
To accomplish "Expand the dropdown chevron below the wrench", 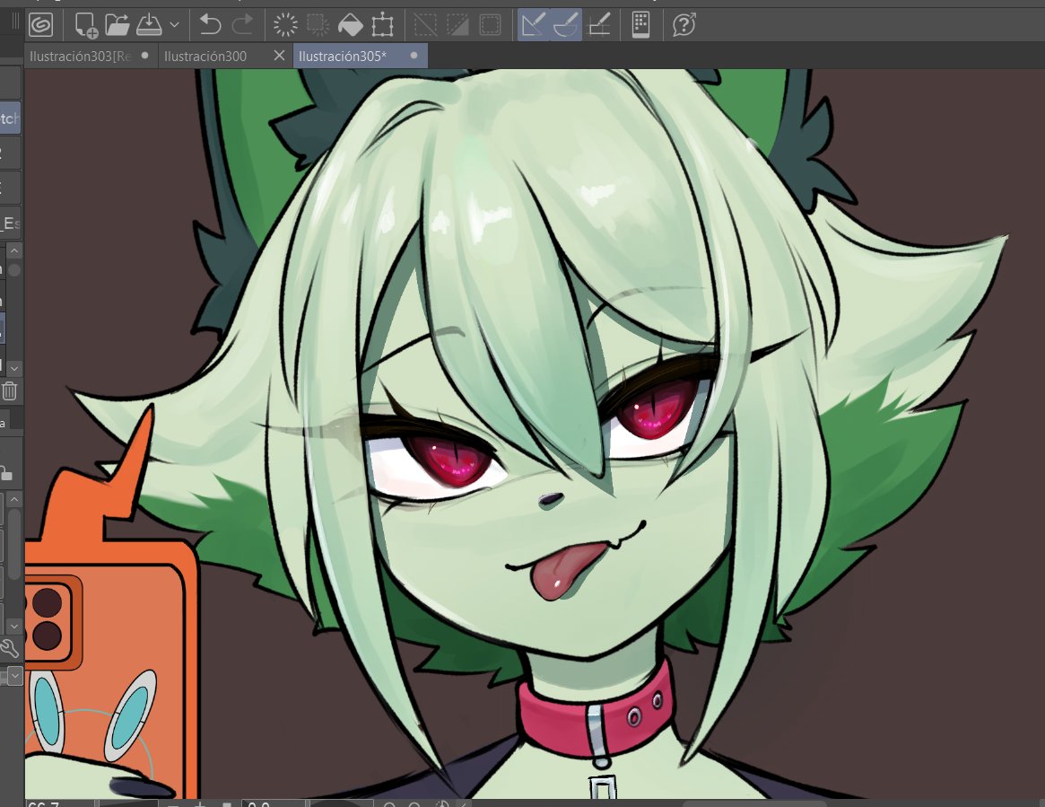I will pos(14,676).
